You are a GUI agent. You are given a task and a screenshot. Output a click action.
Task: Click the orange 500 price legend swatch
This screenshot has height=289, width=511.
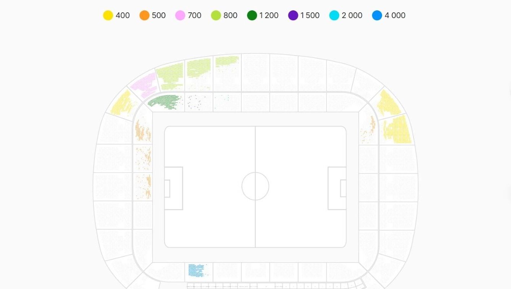click(x=144, y=16)
